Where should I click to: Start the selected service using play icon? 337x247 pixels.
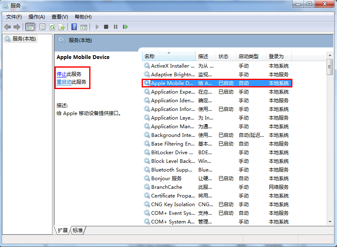point(97,27)
